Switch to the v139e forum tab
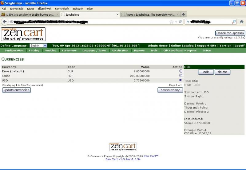This screenshot has width=246, height=170. [30, 14]
